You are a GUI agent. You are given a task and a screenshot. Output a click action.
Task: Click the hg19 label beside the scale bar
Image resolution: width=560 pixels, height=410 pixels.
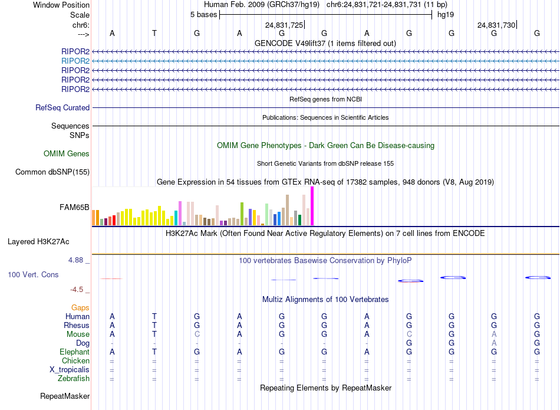tap(446, 15)
